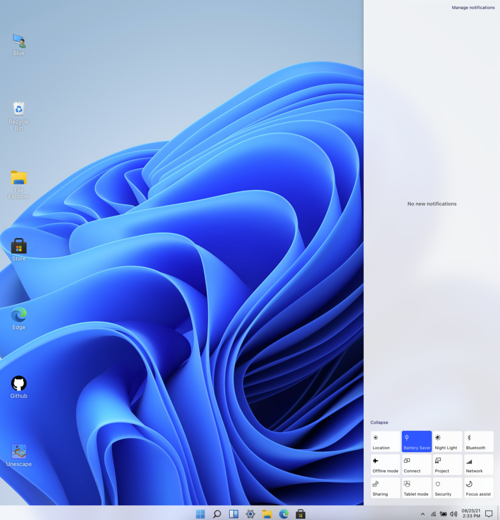
Task: Open the date and time clock
Action: tap(471, 513)
